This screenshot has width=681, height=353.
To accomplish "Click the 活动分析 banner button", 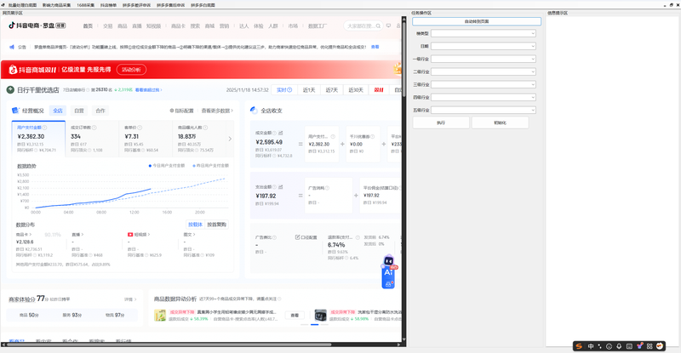I will (x=131, y=70).
